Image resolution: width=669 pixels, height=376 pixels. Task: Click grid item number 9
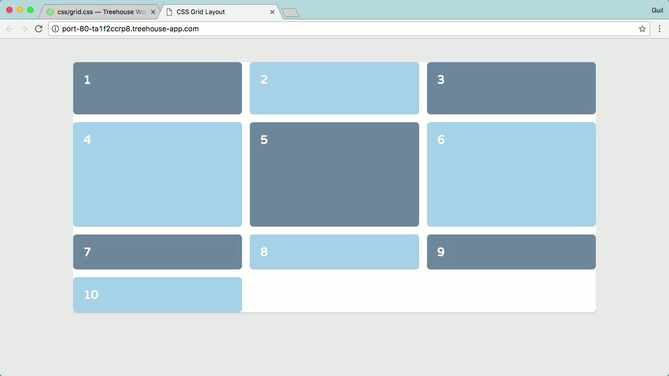pos(511,252)
